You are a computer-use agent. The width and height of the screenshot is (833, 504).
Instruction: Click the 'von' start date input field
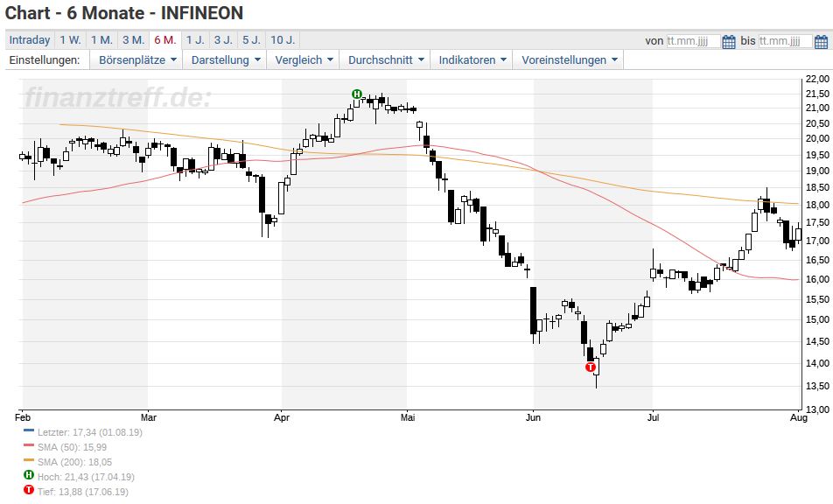[x=693, y=41]
